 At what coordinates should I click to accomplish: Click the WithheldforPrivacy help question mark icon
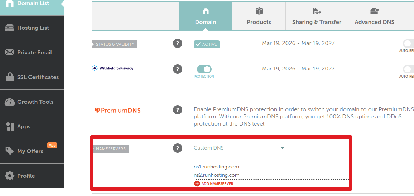pos(178,69)
